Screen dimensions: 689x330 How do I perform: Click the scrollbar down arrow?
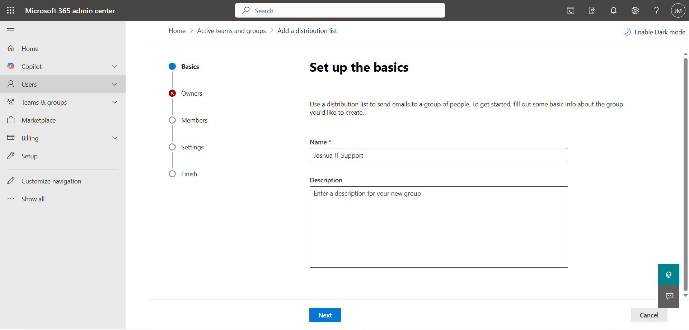click(685, 296)
